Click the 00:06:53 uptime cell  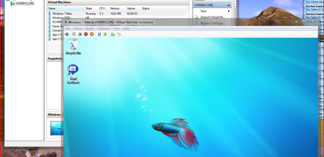coord(132,14)
